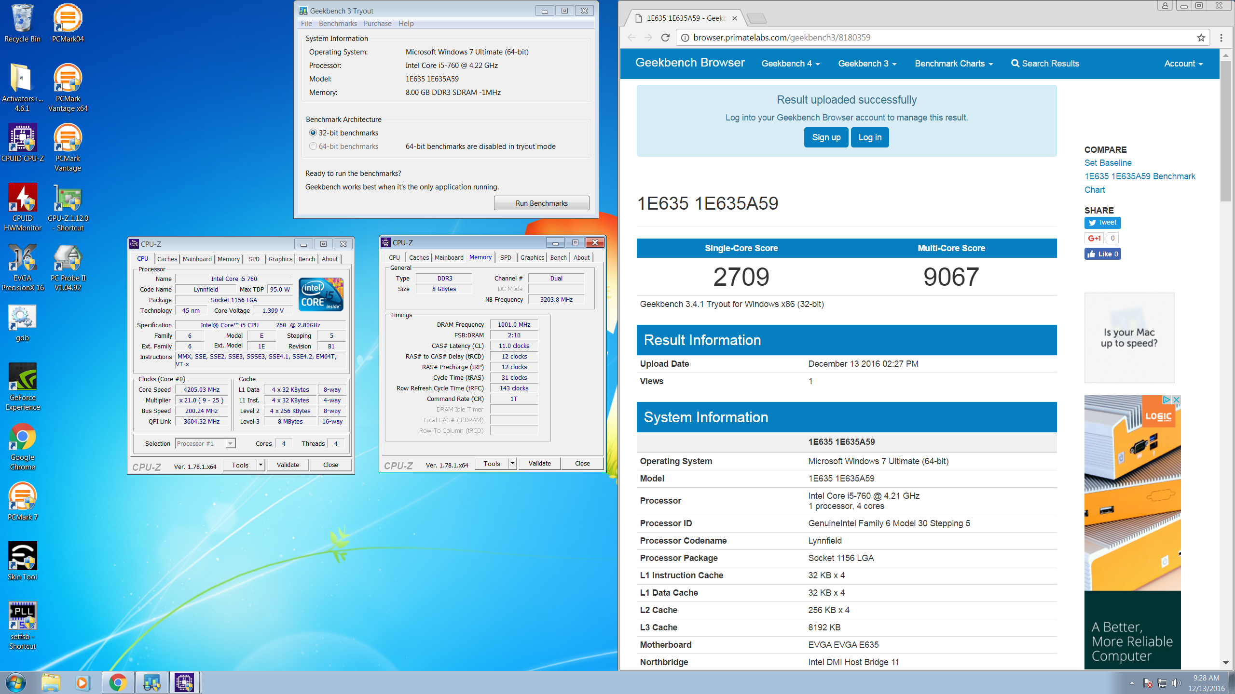The image size is (1235, 694).
Task: Expand the Geekbench 4 dropdown menu
Action: coord(791,64)
